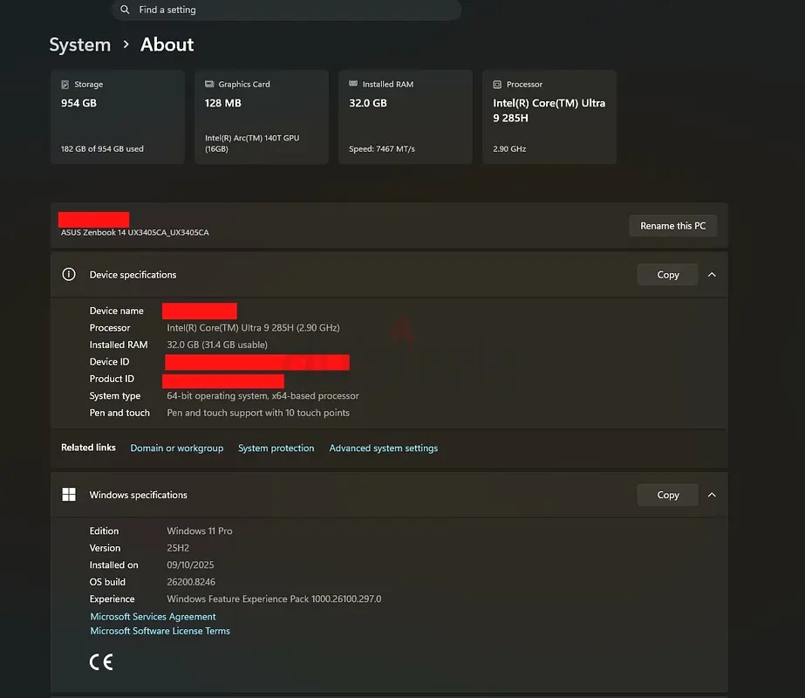Open the System protection link
This screenshot has height=698, width=805.
276,448
